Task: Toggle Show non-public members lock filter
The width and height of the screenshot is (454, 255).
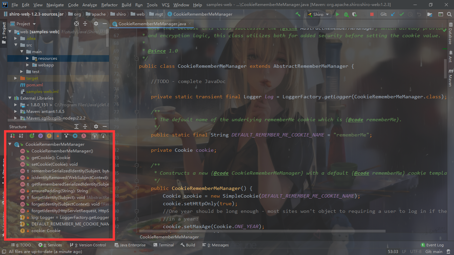Action: point(58,136)
